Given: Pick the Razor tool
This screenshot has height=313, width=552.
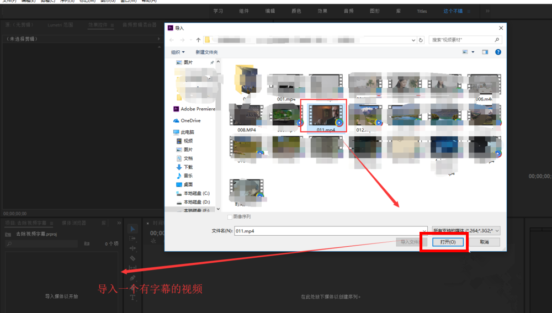Looking at the screenshot, I should tap(132, 258).
